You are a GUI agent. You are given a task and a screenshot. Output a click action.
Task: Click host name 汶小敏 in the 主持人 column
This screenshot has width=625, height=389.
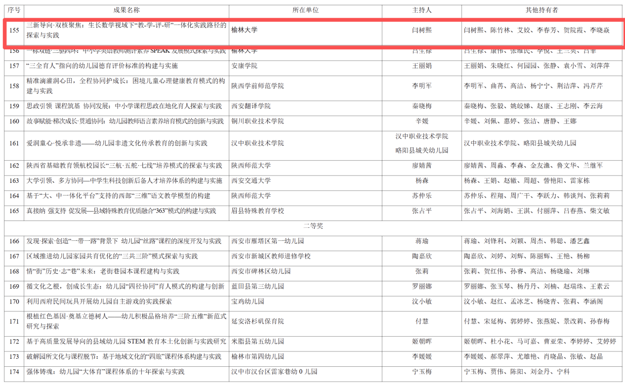click(x=422, y=302)
